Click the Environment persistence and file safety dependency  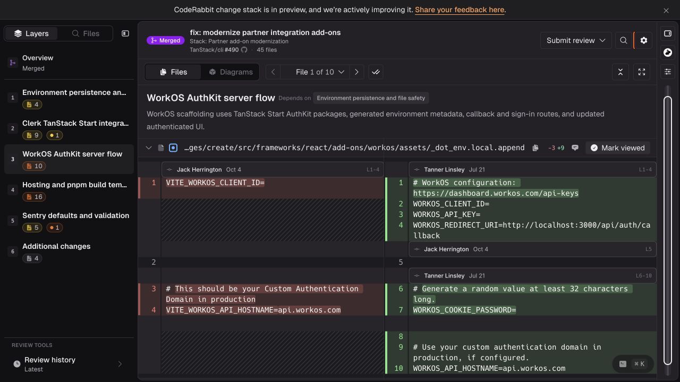pyautogui.click(x=371, y=98)
